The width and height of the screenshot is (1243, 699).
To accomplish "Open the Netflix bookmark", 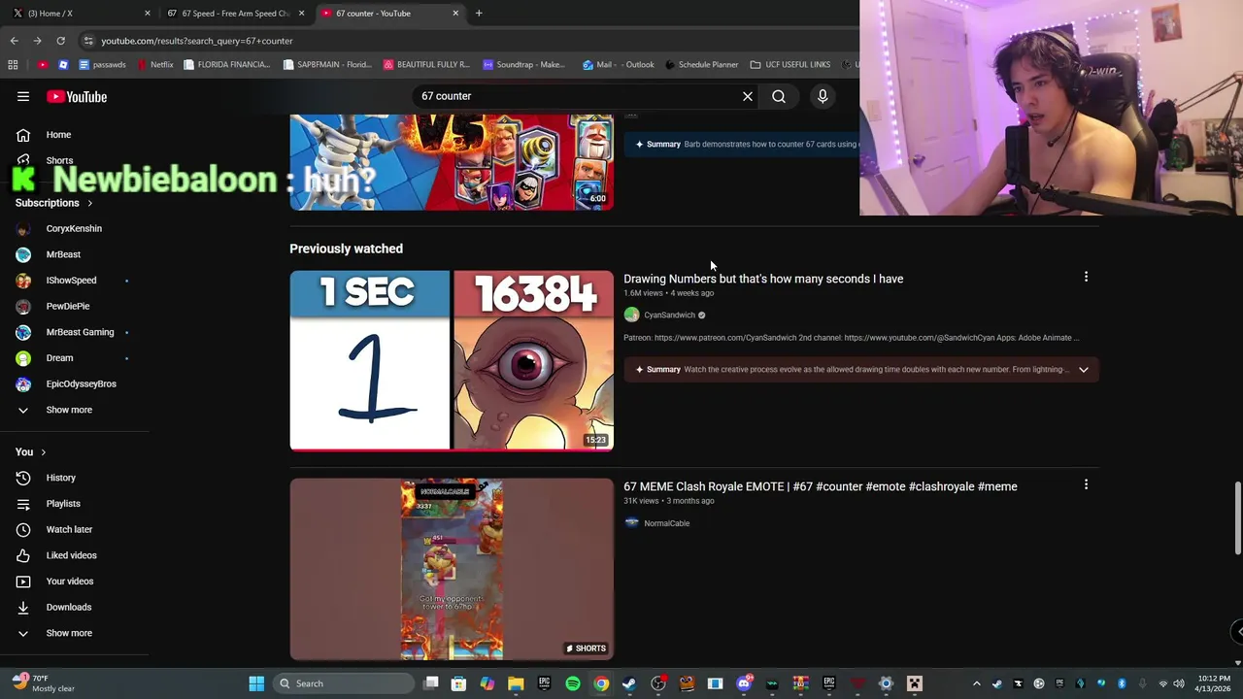I will click(155, 65).
